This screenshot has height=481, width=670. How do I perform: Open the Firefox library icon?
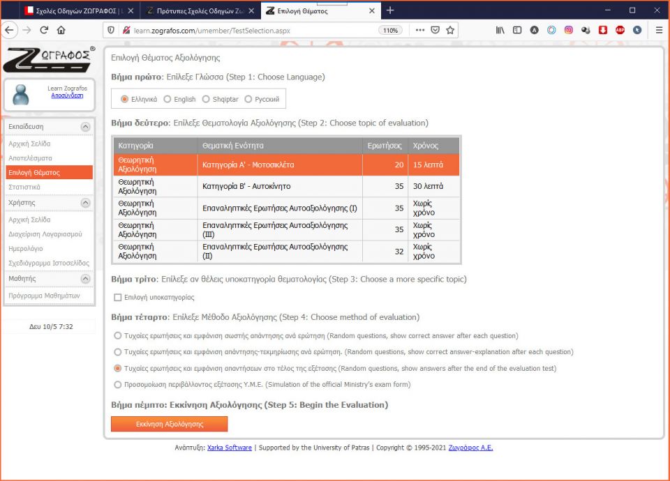point(500,30)
